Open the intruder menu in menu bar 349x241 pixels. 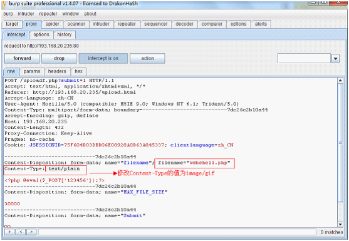26,14
